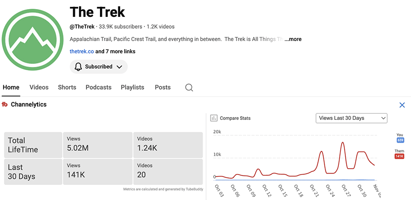Close the Channelytics panel
Viewport: 411px width, 200px height.
[402, 105]
